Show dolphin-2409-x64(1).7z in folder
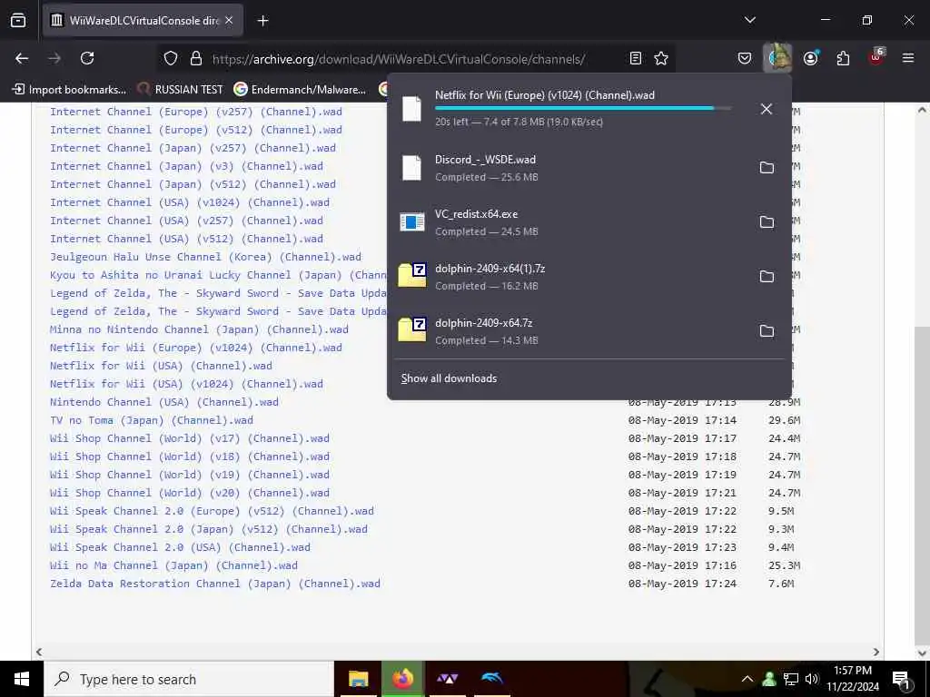This screenshot has width=930, height=697. (767, 277)
